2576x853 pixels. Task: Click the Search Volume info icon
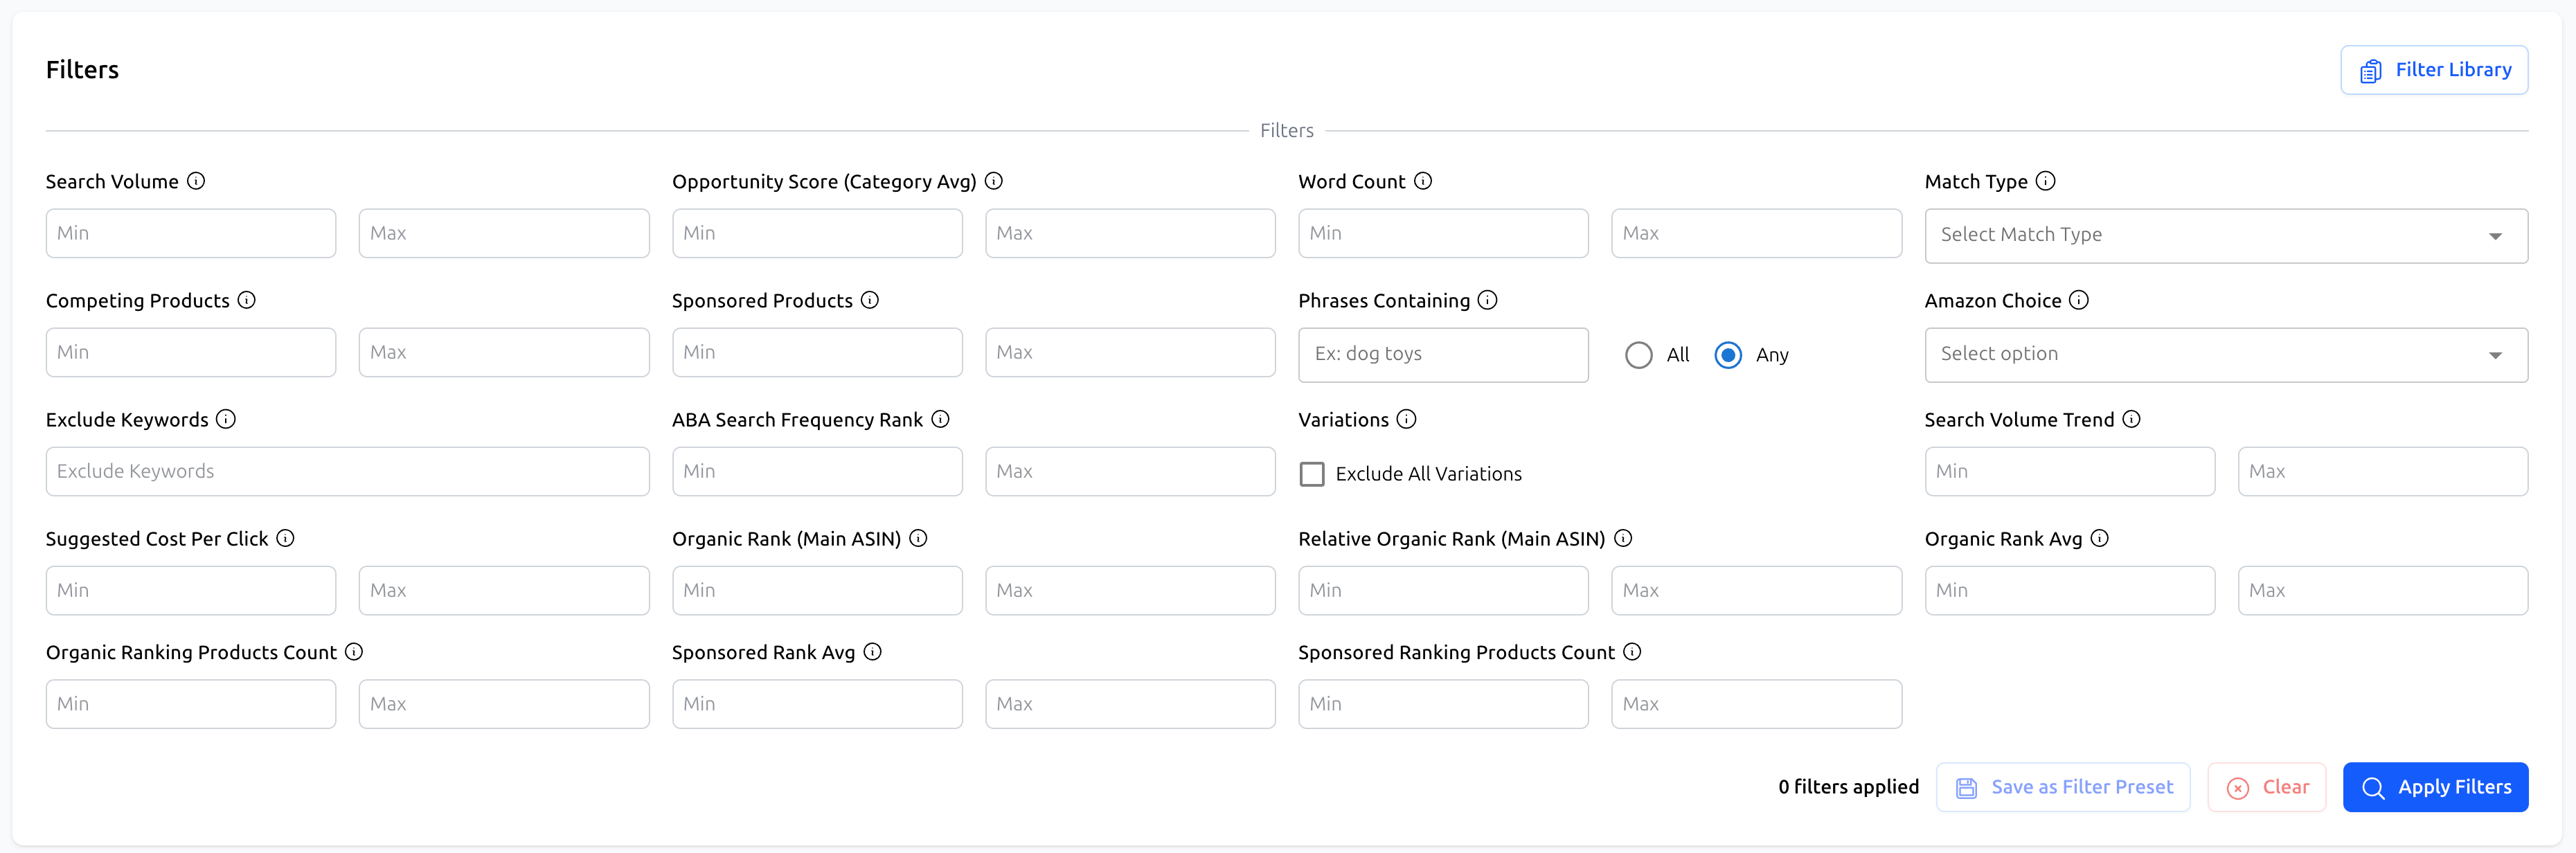(x=197, y=181)
